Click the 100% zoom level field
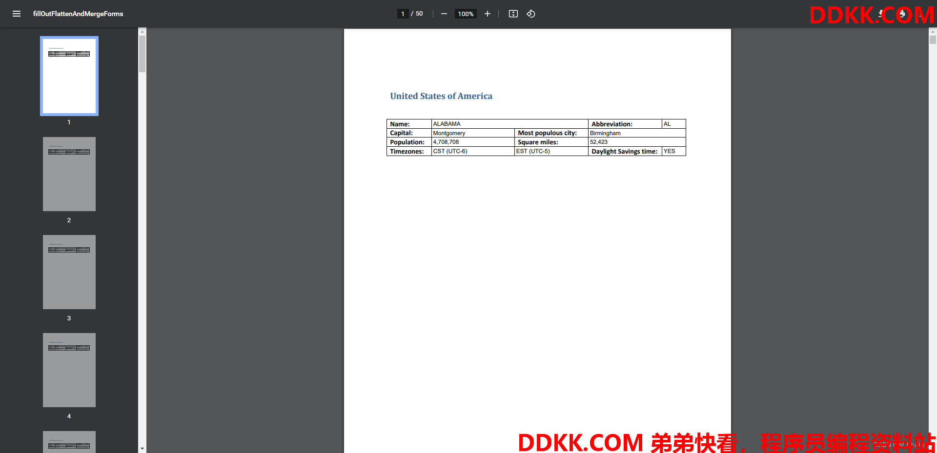This screenshot has width=937, height=453. point(466,14)
